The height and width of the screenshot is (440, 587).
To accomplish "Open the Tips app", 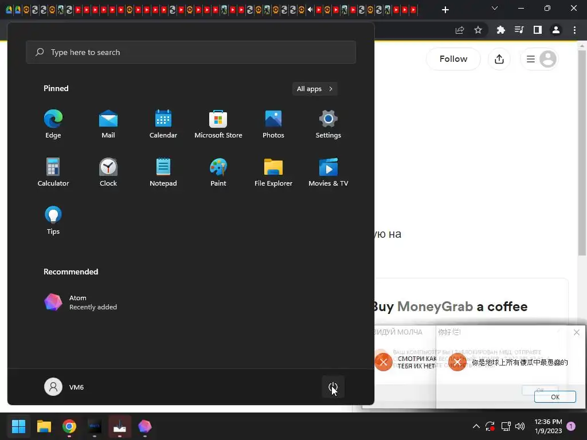I will point(53,221).
